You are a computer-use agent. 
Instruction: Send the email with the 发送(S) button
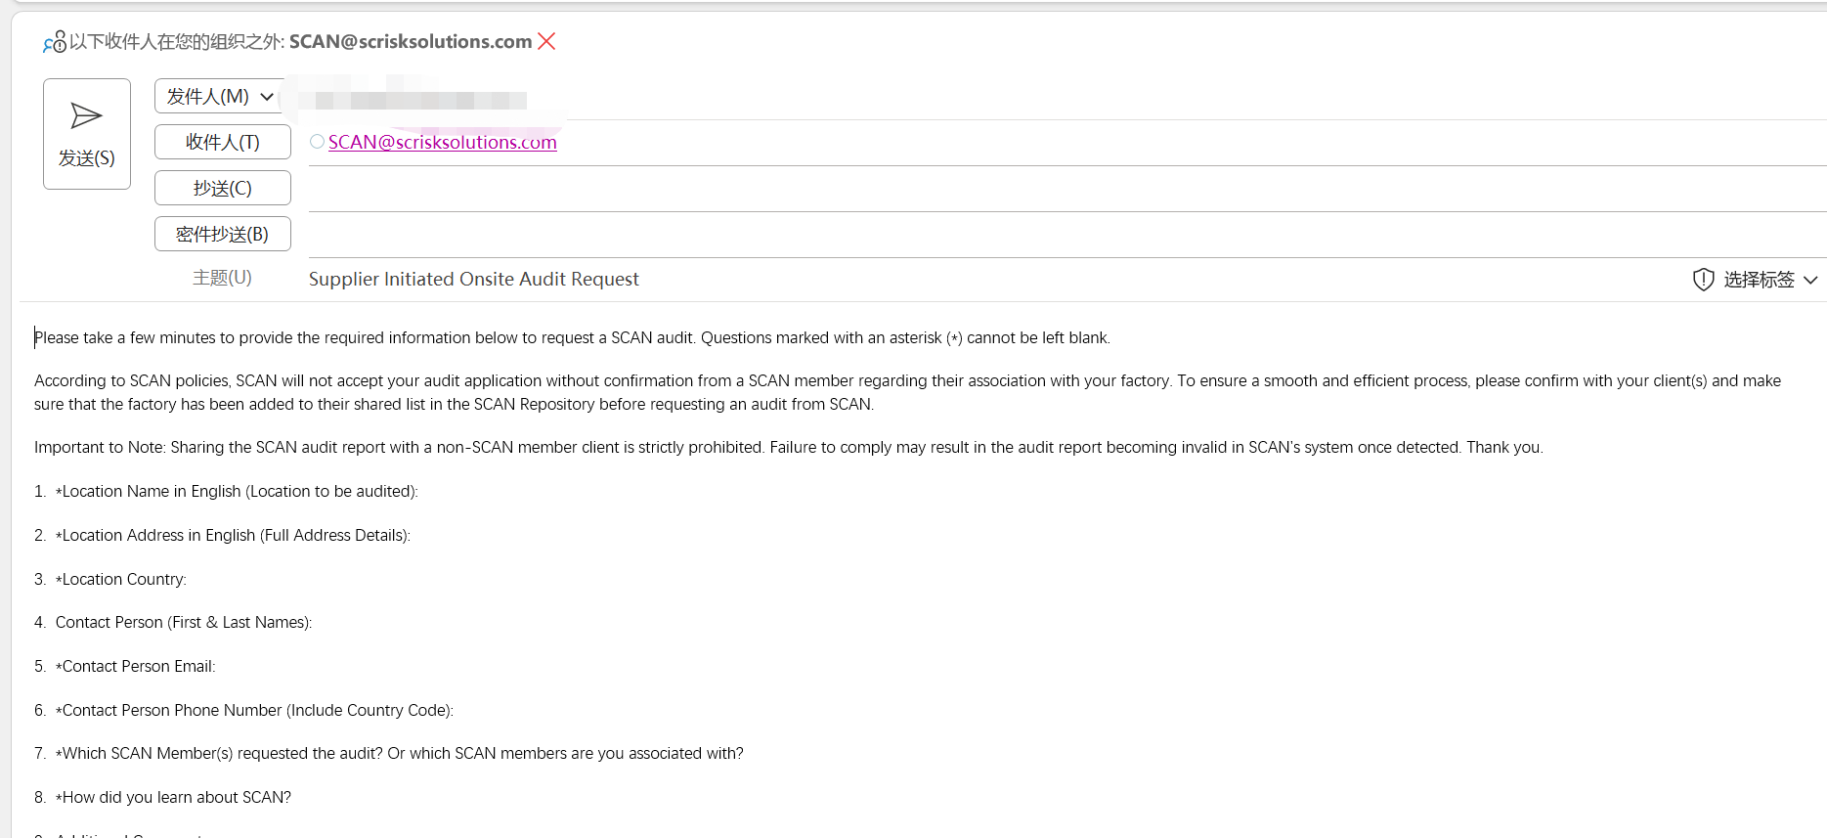(x=87, y=134)
